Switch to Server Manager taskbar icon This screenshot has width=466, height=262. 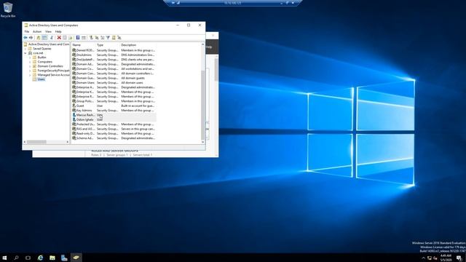pyautogui.click(x=64, y=258)
